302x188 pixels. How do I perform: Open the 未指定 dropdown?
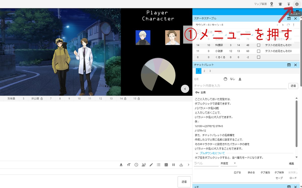pos(229,163)
